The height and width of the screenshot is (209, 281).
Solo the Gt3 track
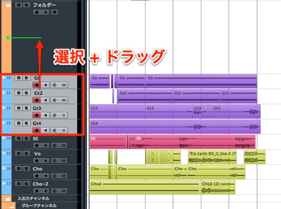coord(26,108)
